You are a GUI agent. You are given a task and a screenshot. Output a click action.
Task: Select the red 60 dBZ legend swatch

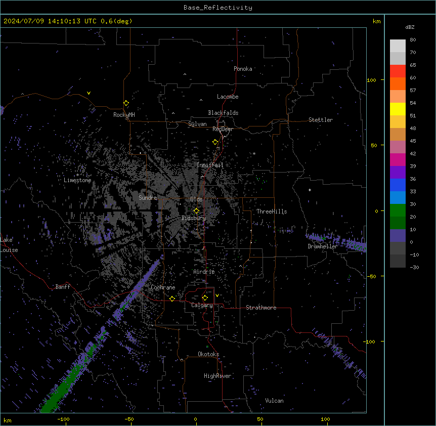[x=398, y=71]
